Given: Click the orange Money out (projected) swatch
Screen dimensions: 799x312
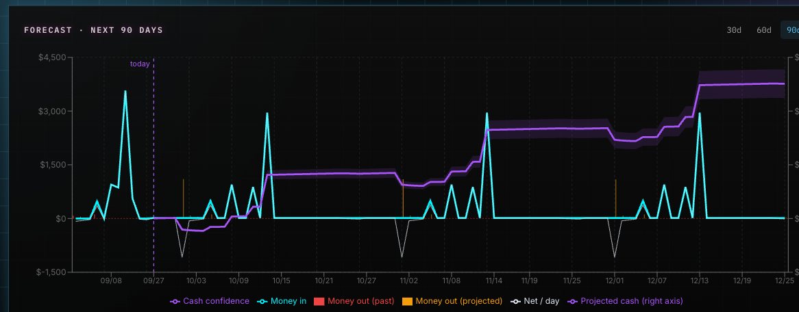Looking at the screenshot, I should click(x=406, y=301).
